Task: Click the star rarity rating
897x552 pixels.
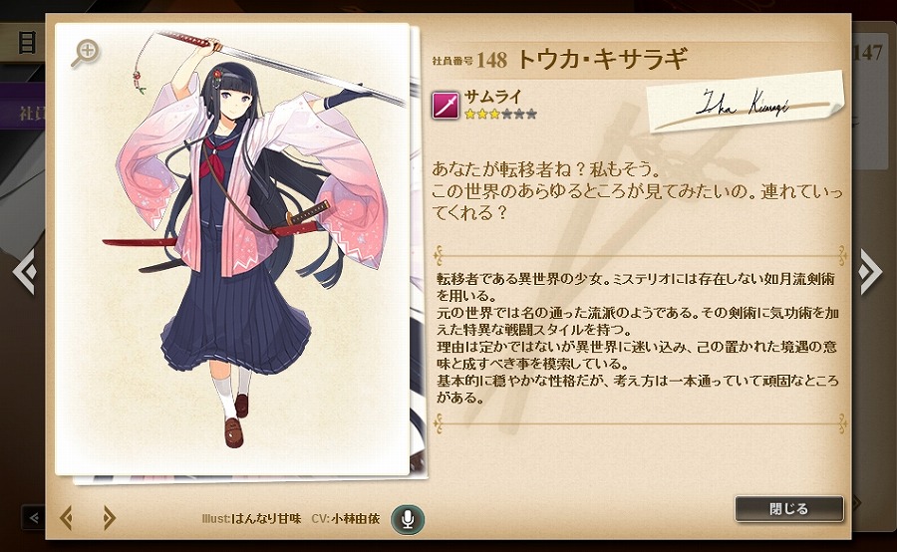Action: point(500,114)
